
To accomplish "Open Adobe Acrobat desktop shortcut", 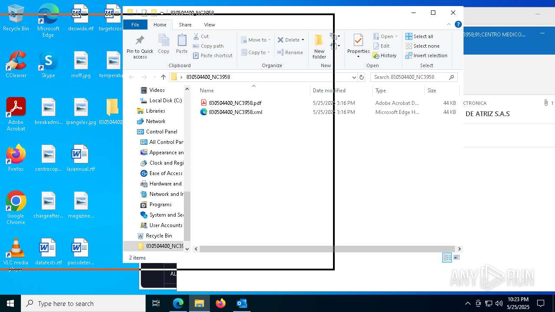I will [16, 114].
